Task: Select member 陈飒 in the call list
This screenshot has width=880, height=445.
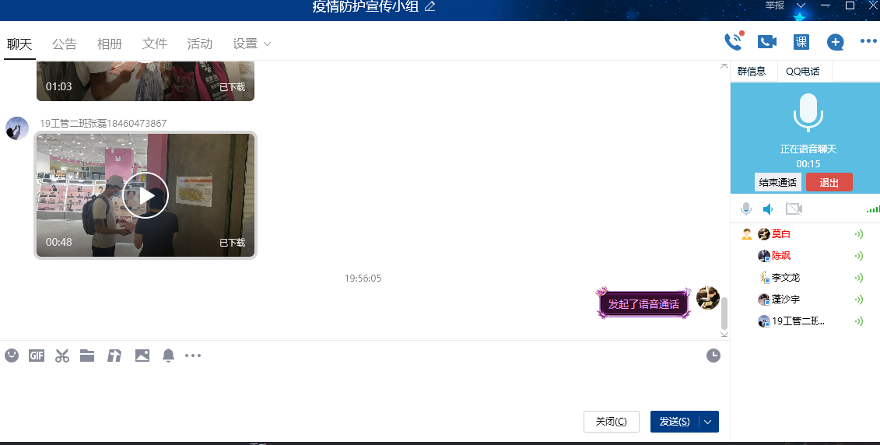Action: (x=805, y=256)
